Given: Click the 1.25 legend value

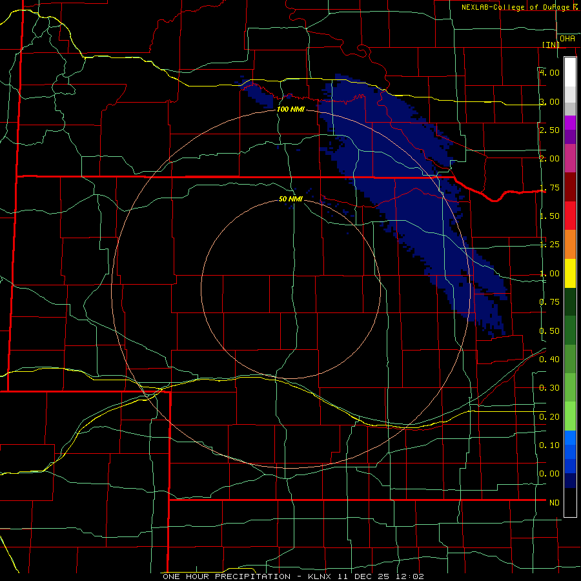Looking at the screenshot, I should coord(549,245).
